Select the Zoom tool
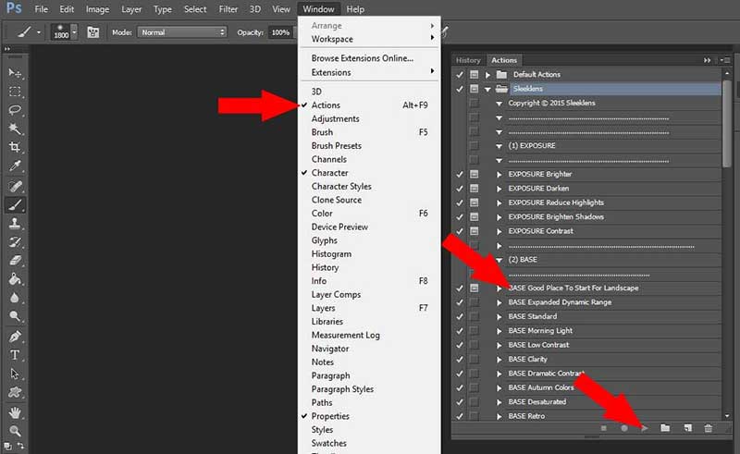 pos(15,431)
